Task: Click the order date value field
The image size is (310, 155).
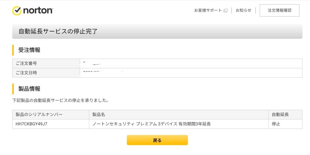Action: pos(191,73)
